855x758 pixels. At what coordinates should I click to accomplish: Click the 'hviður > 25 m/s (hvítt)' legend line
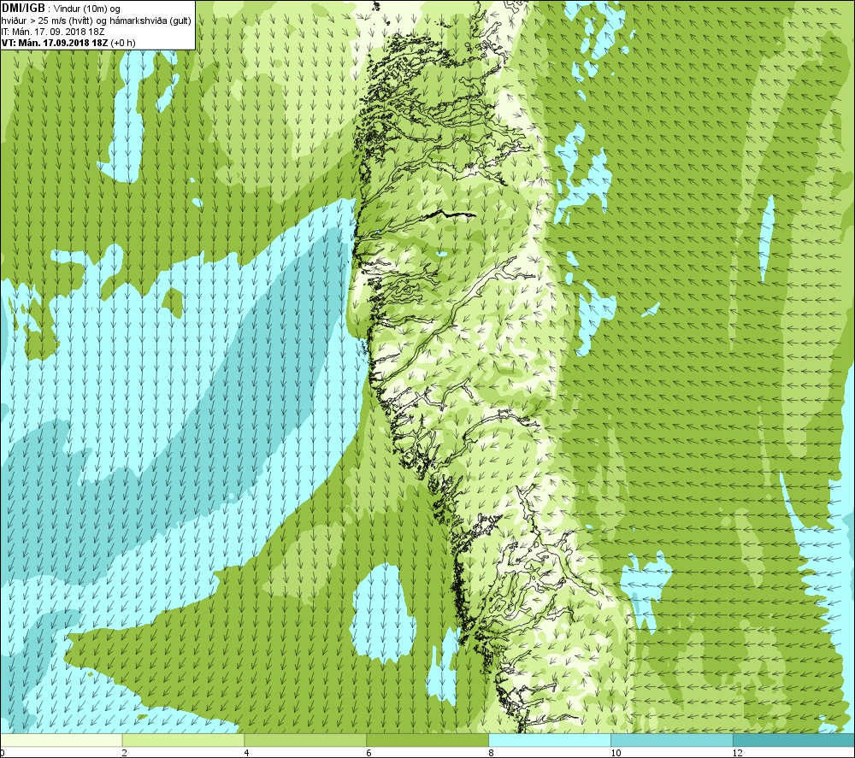pyautogui.click(x=97, y=21)
